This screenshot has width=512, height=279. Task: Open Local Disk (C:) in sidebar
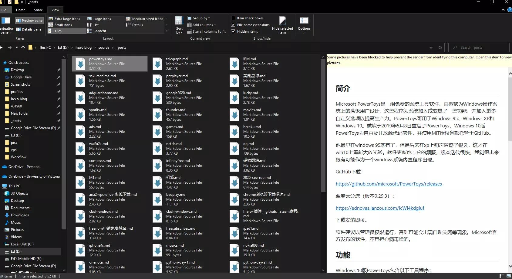22,244
